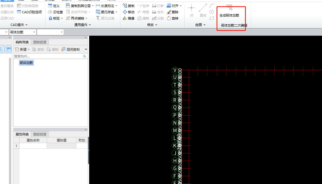Select the circle drawing tool

pos(211,12)
